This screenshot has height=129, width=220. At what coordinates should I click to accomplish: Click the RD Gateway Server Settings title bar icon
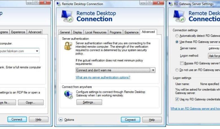(x=171, y=4)
